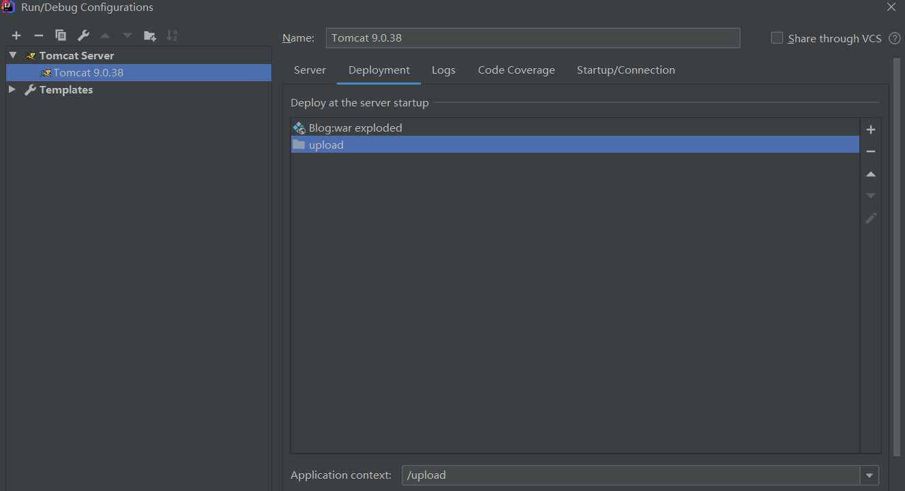Move configuration up in left toolbar
The height and width of the screenshot is (491, 905).
tap(105, 35)
